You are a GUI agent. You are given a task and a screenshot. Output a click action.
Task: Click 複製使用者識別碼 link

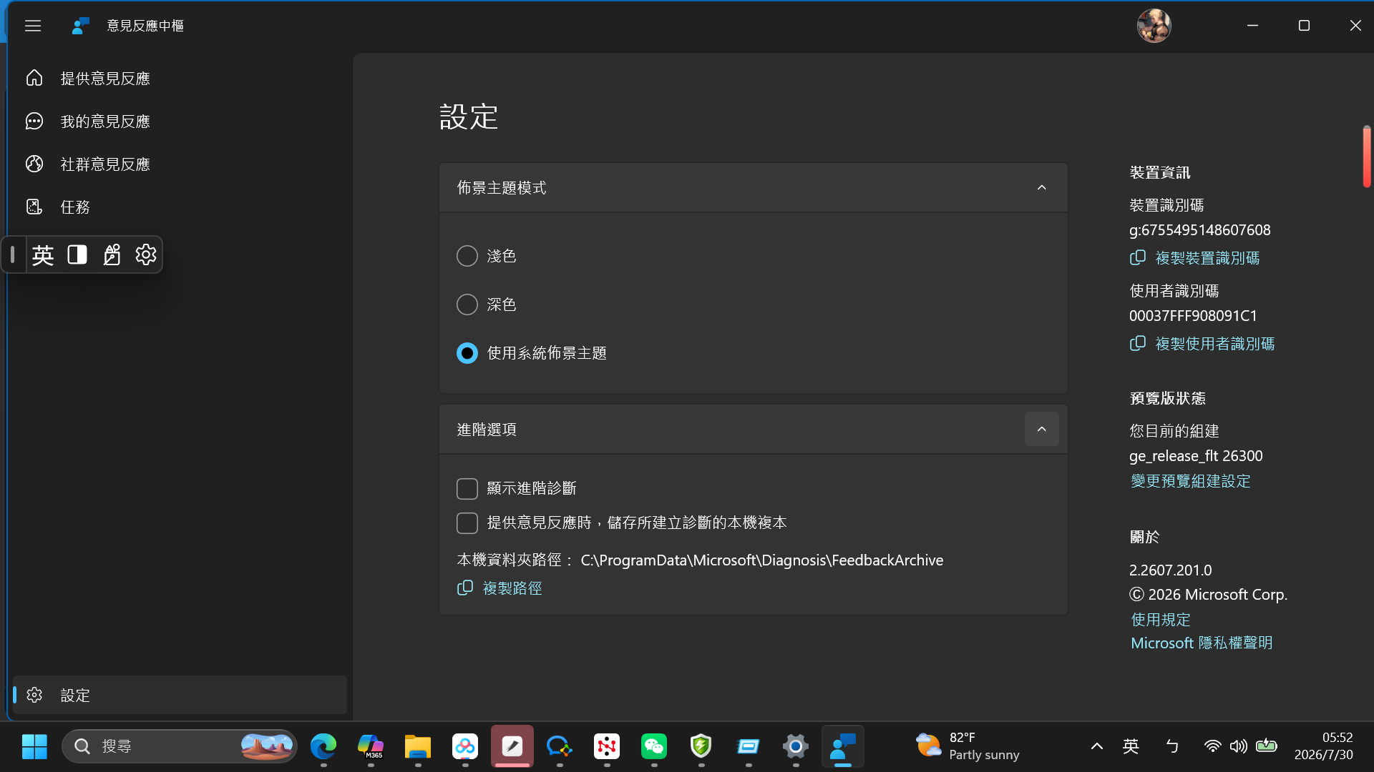[1202, 344]
